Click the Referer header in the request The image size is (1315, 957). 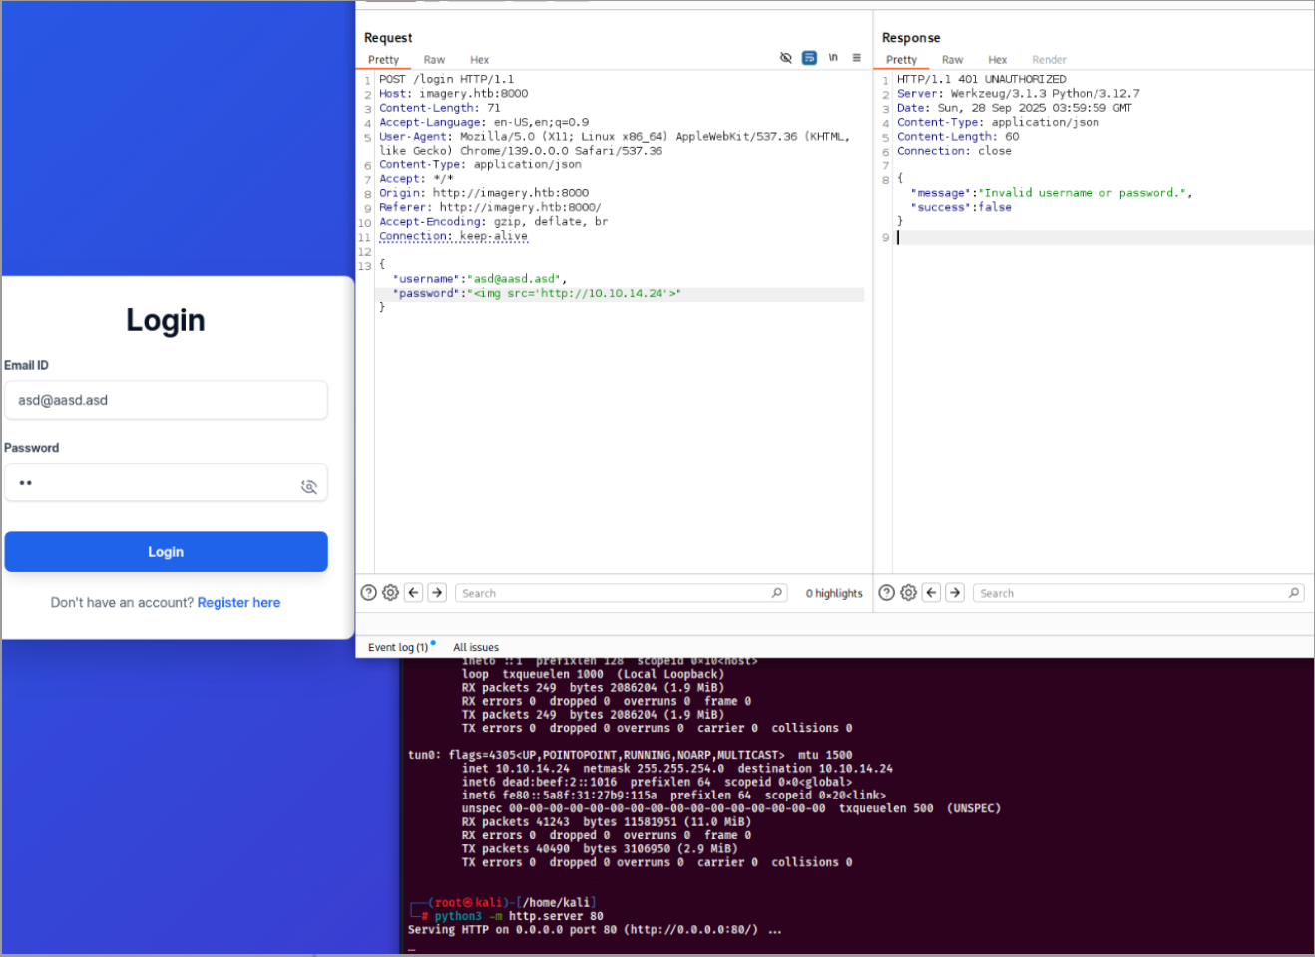tap(490, 207)
